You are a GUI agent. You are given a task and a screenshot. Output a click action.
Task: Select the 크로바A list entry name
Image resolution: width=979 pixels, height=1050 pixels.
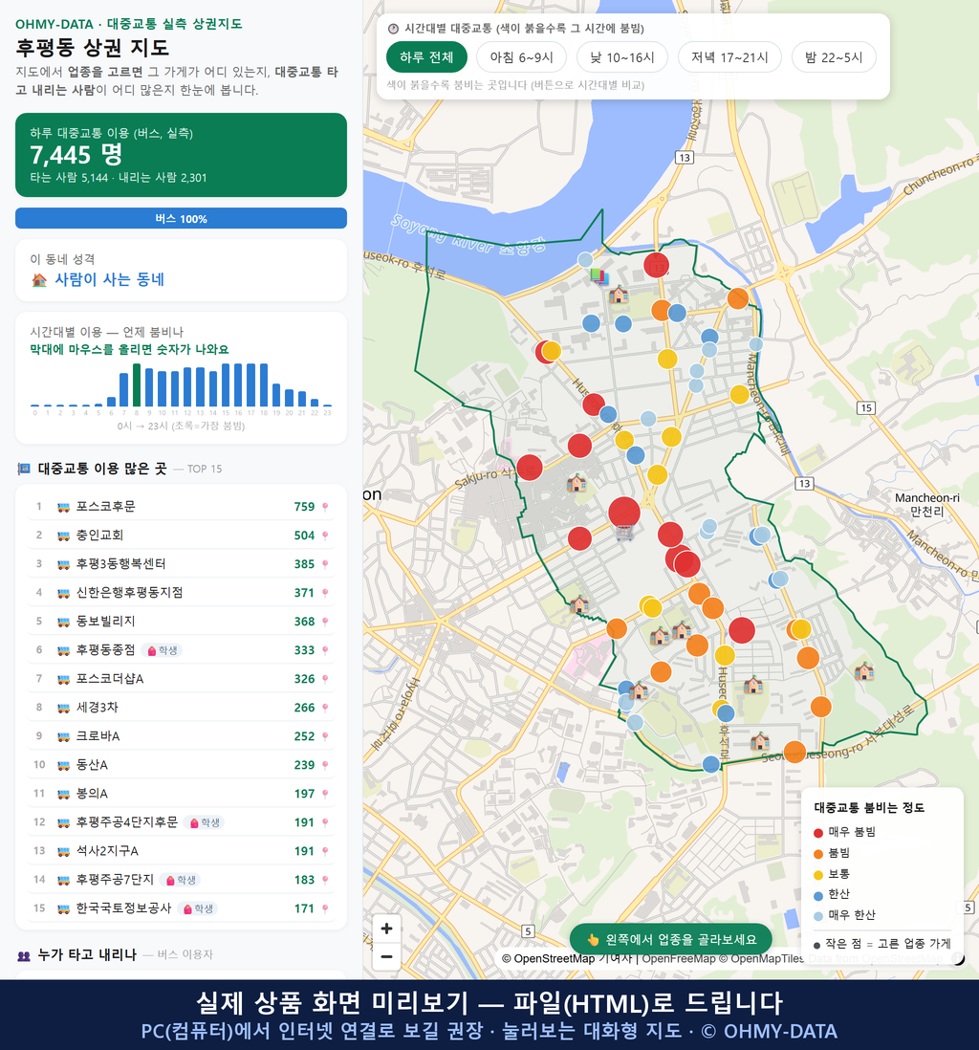[98, 736]
